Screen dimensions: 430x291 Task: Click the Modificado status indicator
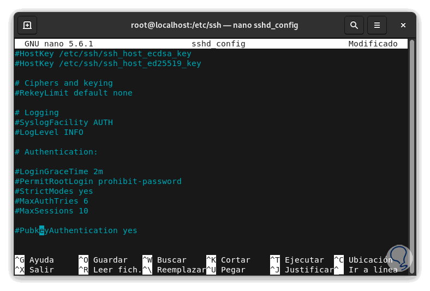(x=373, y=44)
